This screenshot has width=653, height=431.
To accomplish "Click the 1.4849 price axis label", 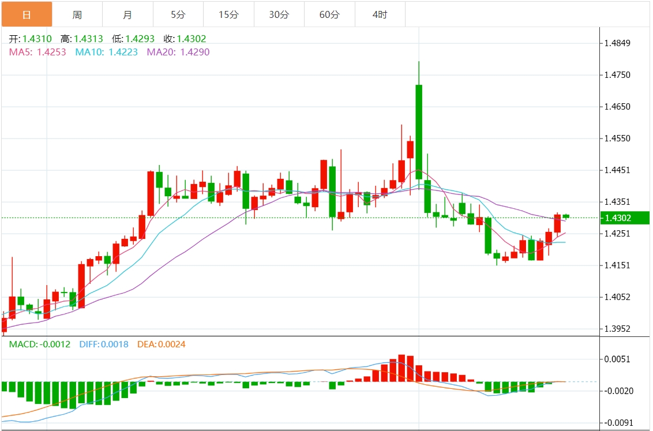I will (x=618, y=43).
